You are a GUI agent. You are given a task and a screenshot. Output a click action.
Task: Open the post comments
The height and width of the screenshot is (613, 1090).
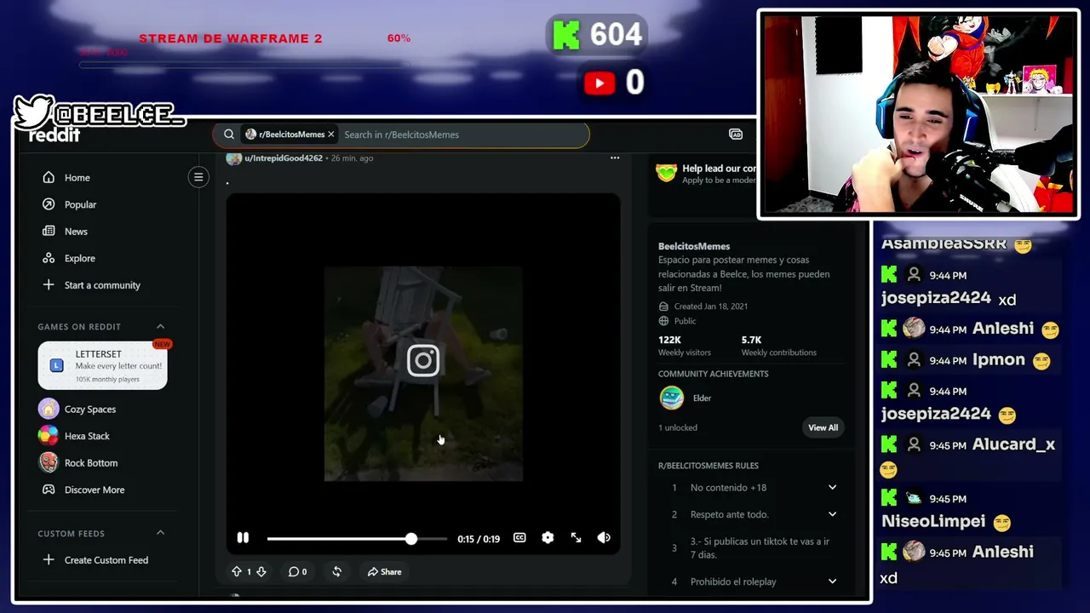(297, 572)
